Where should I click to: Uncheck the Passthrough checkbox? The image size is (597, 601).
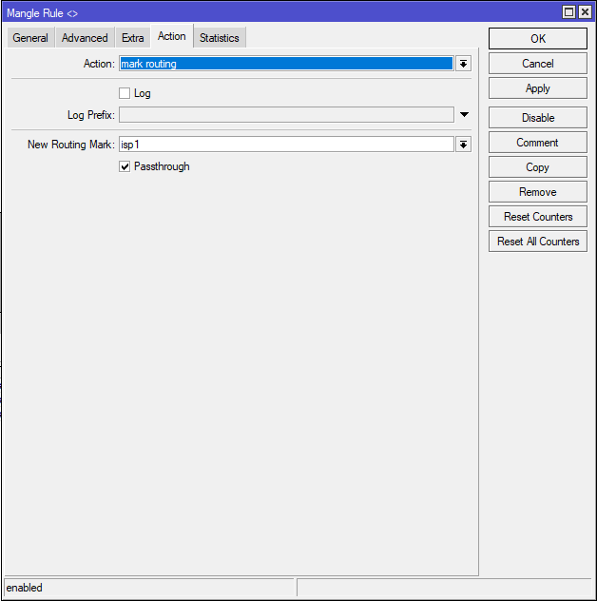pos(125,166)
